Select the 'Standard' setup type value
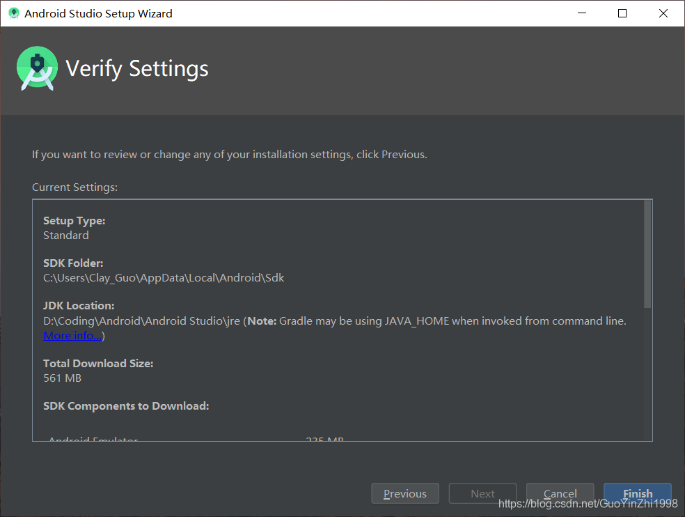This screenshot has height=517, width=685. 66,236
